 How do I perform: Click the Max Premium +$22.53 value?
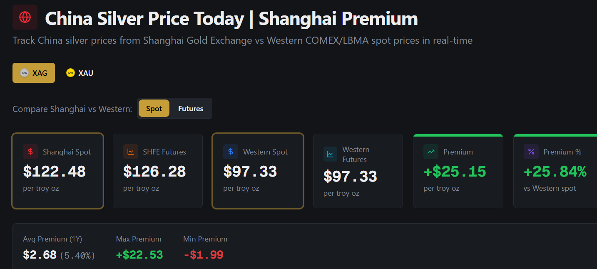tap(139, 255)
